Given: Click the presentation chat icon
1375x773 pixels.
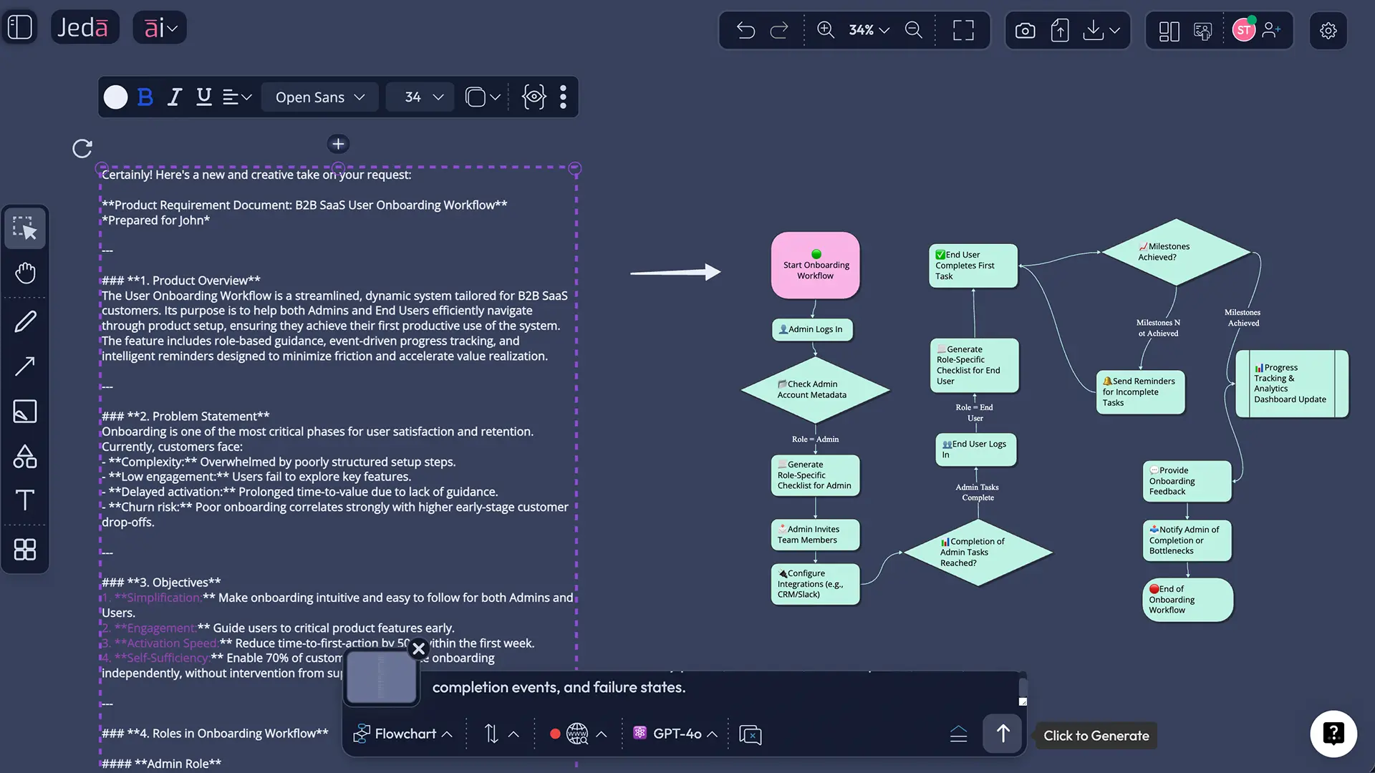Looking at the screenshot, I should [x=1203, y=30].
